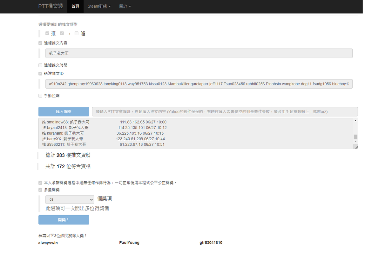Click winner name alwayswin
Viewport: 365px width, 254px height.
tap(48, 243)
